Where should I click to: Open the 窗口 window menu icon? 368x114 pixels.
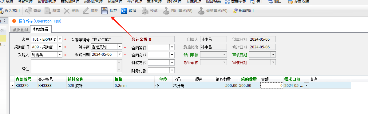pyautogui.click(x=271, y=2)
